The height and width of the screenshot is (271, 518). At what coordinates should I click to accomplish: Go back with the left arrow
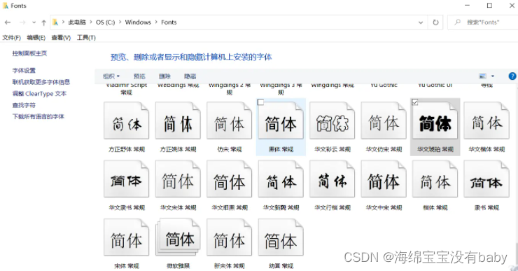(x=8, y=22)
